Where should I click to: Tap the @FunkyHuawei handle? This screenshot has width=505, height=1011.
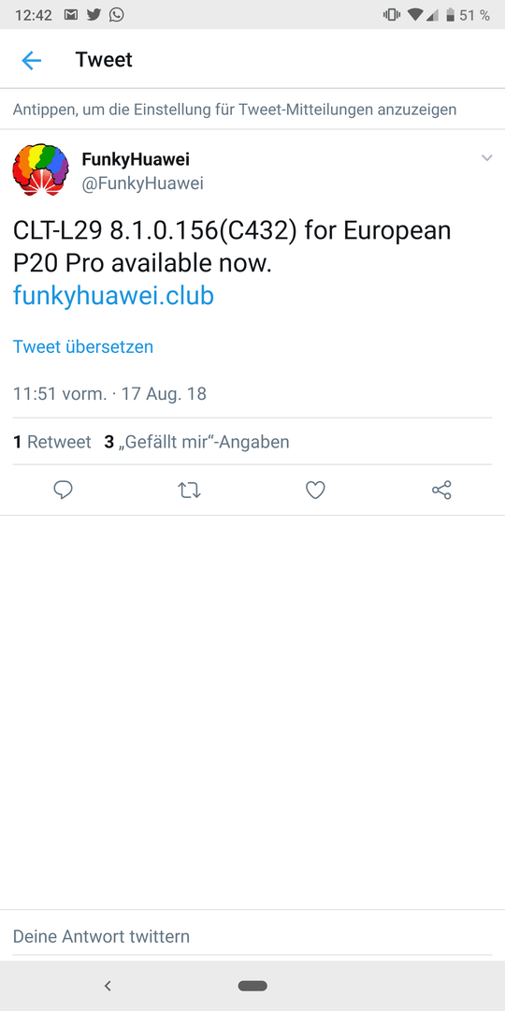(142, 183)
